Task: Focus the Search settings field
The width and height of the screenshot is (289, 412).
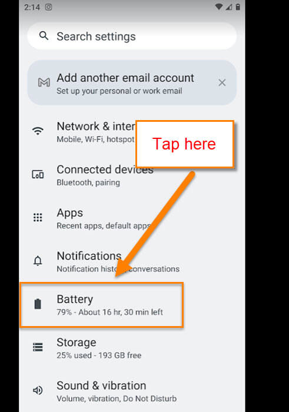Action: 132,36
